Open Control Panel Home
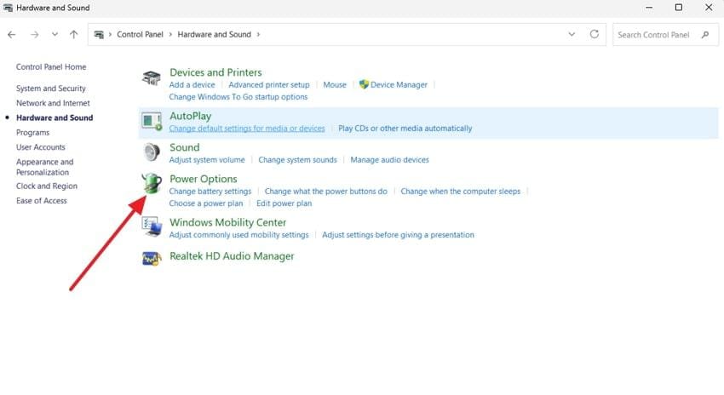The height and width of the screenshot is (395, 724). pos(51,67)
